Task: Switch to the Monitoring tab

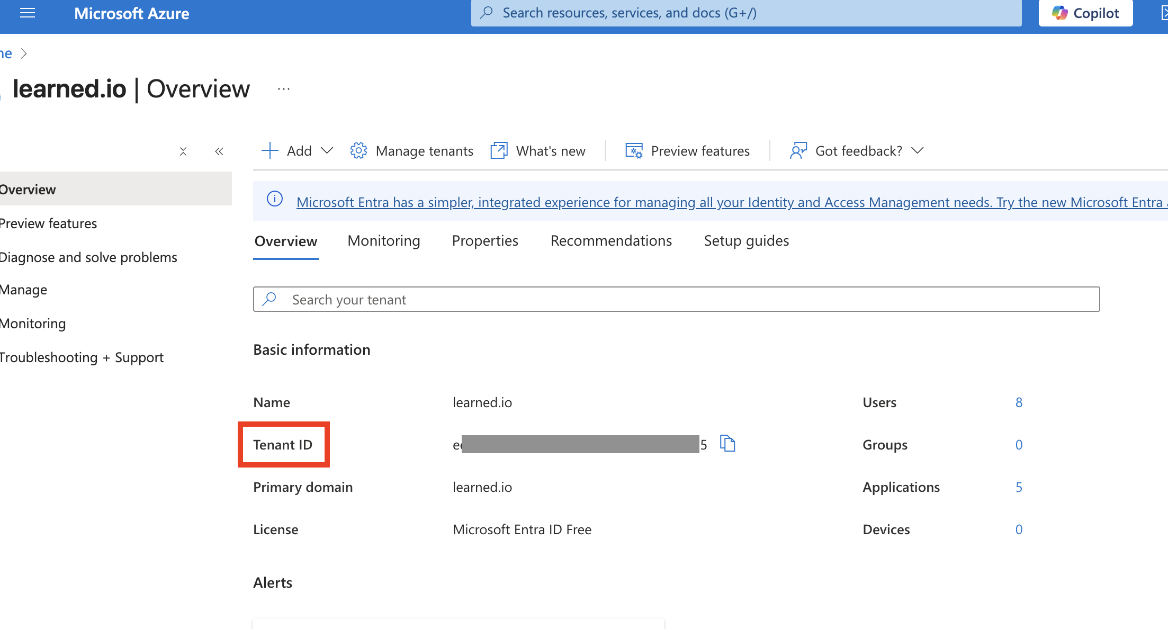Action: pos(384,241)
